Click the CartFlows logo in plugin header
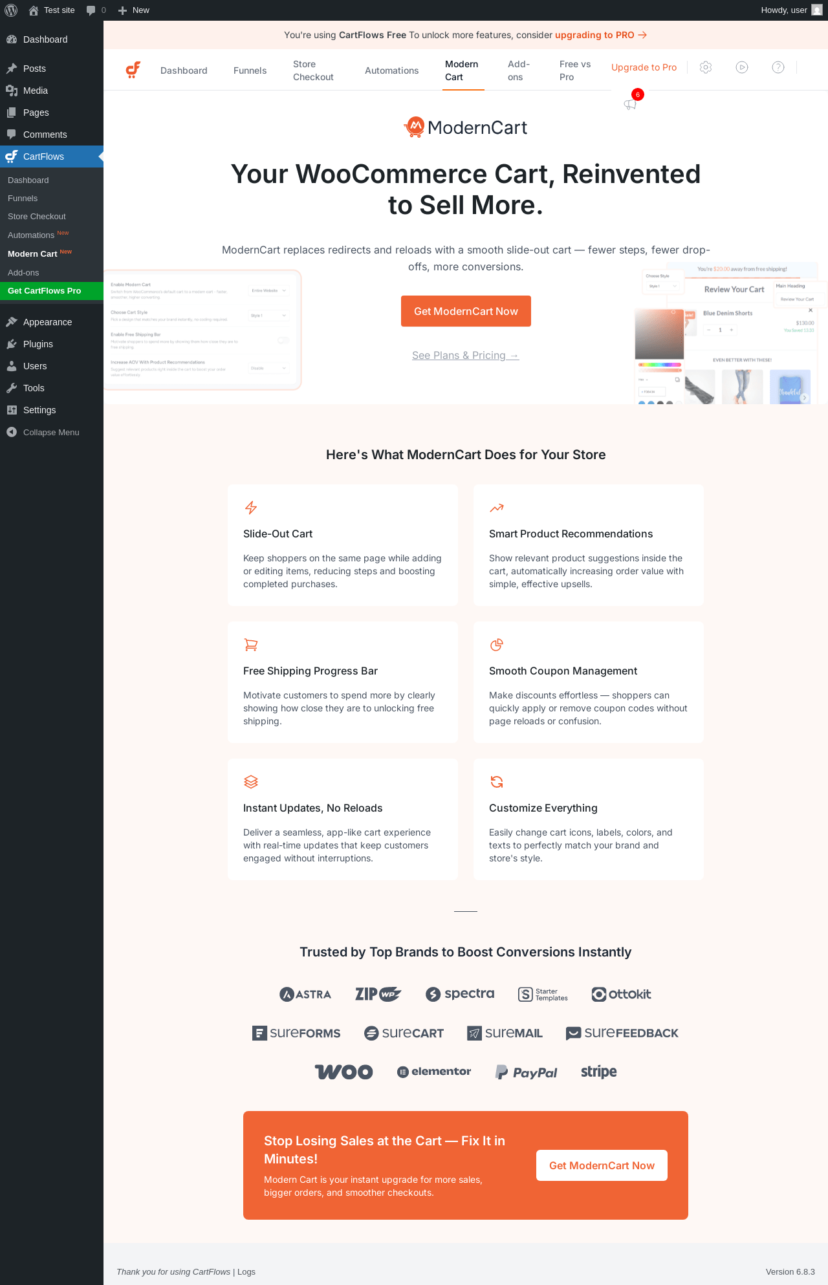828x1285 pixels. 133,70
